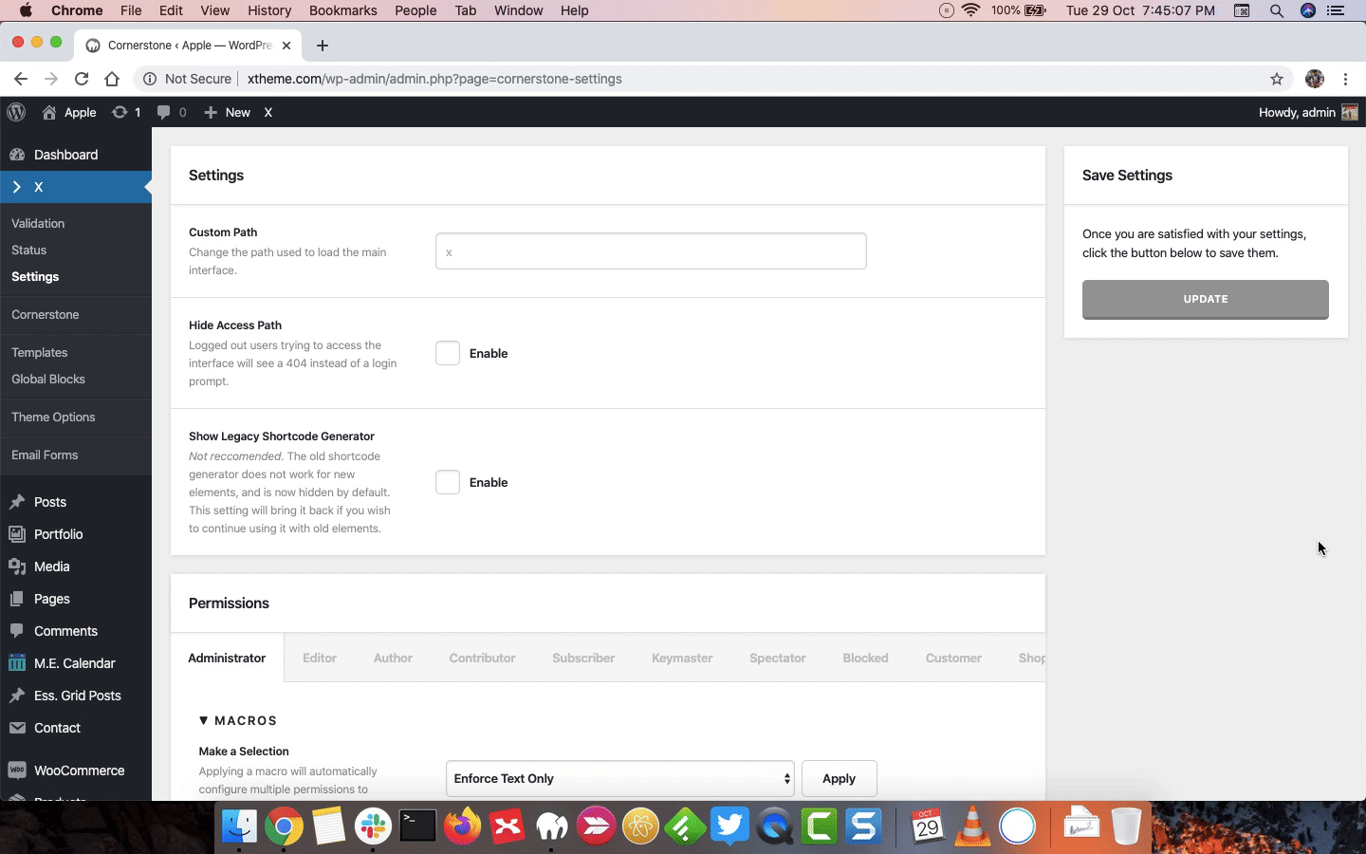Enable Show Legacy Shortcode Generator checkbox

click(x=448, y=482)
